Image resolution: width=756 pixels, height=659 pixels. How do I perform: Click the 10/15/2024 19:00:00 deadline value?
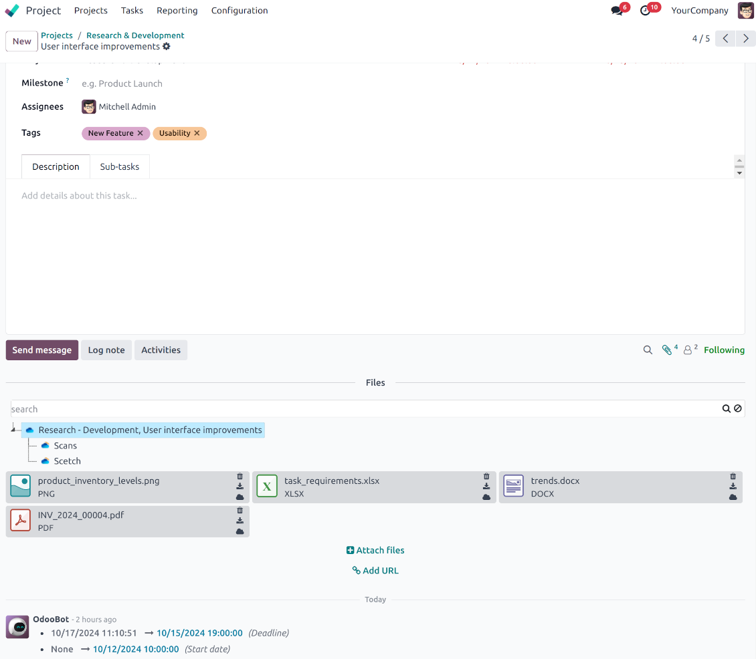coord(199,633)
